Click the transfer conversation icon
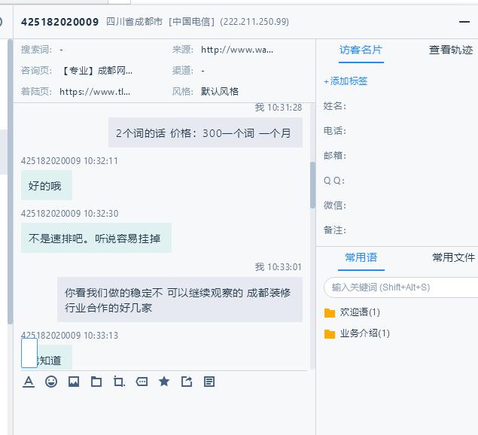The height and width of the screenshot is (435, 478). (187, 382)
